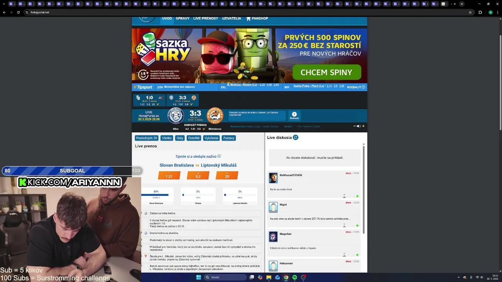Viewport: 502px width, 282px height.
Task: Filter events by Posledných 20
Action: (147, 138)
